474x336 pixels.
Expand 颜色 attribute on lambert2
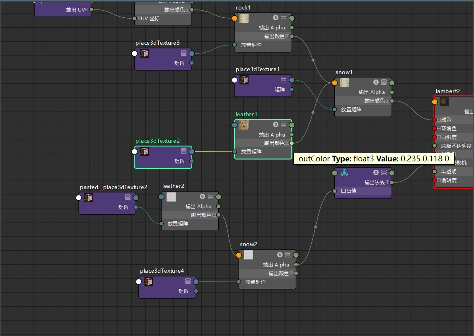coord(439,120)
